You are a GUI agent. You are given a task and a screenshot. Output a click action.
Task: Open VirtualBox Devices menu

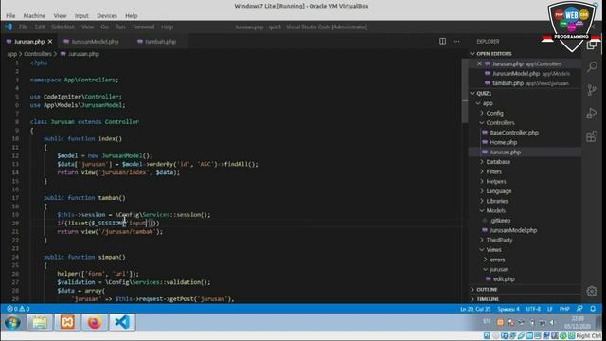(107, 16)
